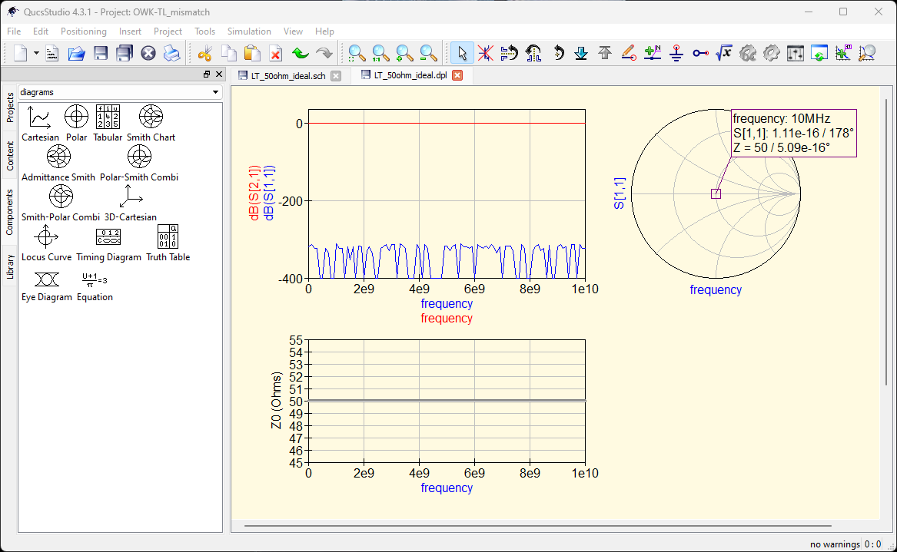
Task: Click the Smith chart marker square
Action: click(716, 193)
